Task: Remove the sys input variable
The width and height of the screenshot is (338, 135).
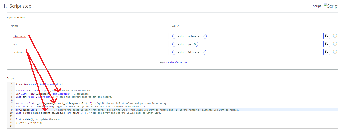Action: pyautogui.click(x=335, y=44)
